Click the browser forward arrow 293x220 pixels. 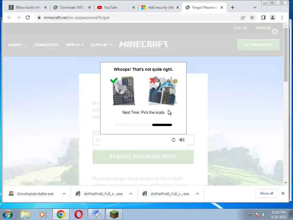point(19,17)
